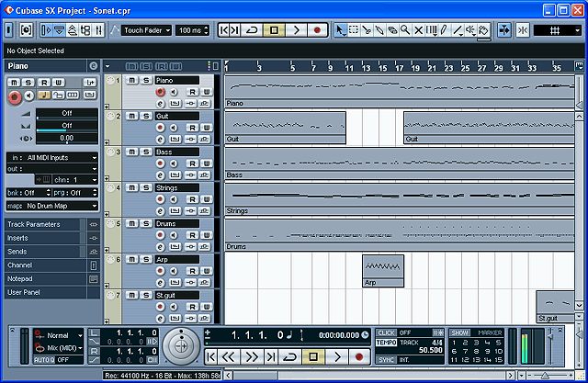
Task: Click the horizontal scrollbar thumb
Action: click(255, 375)
